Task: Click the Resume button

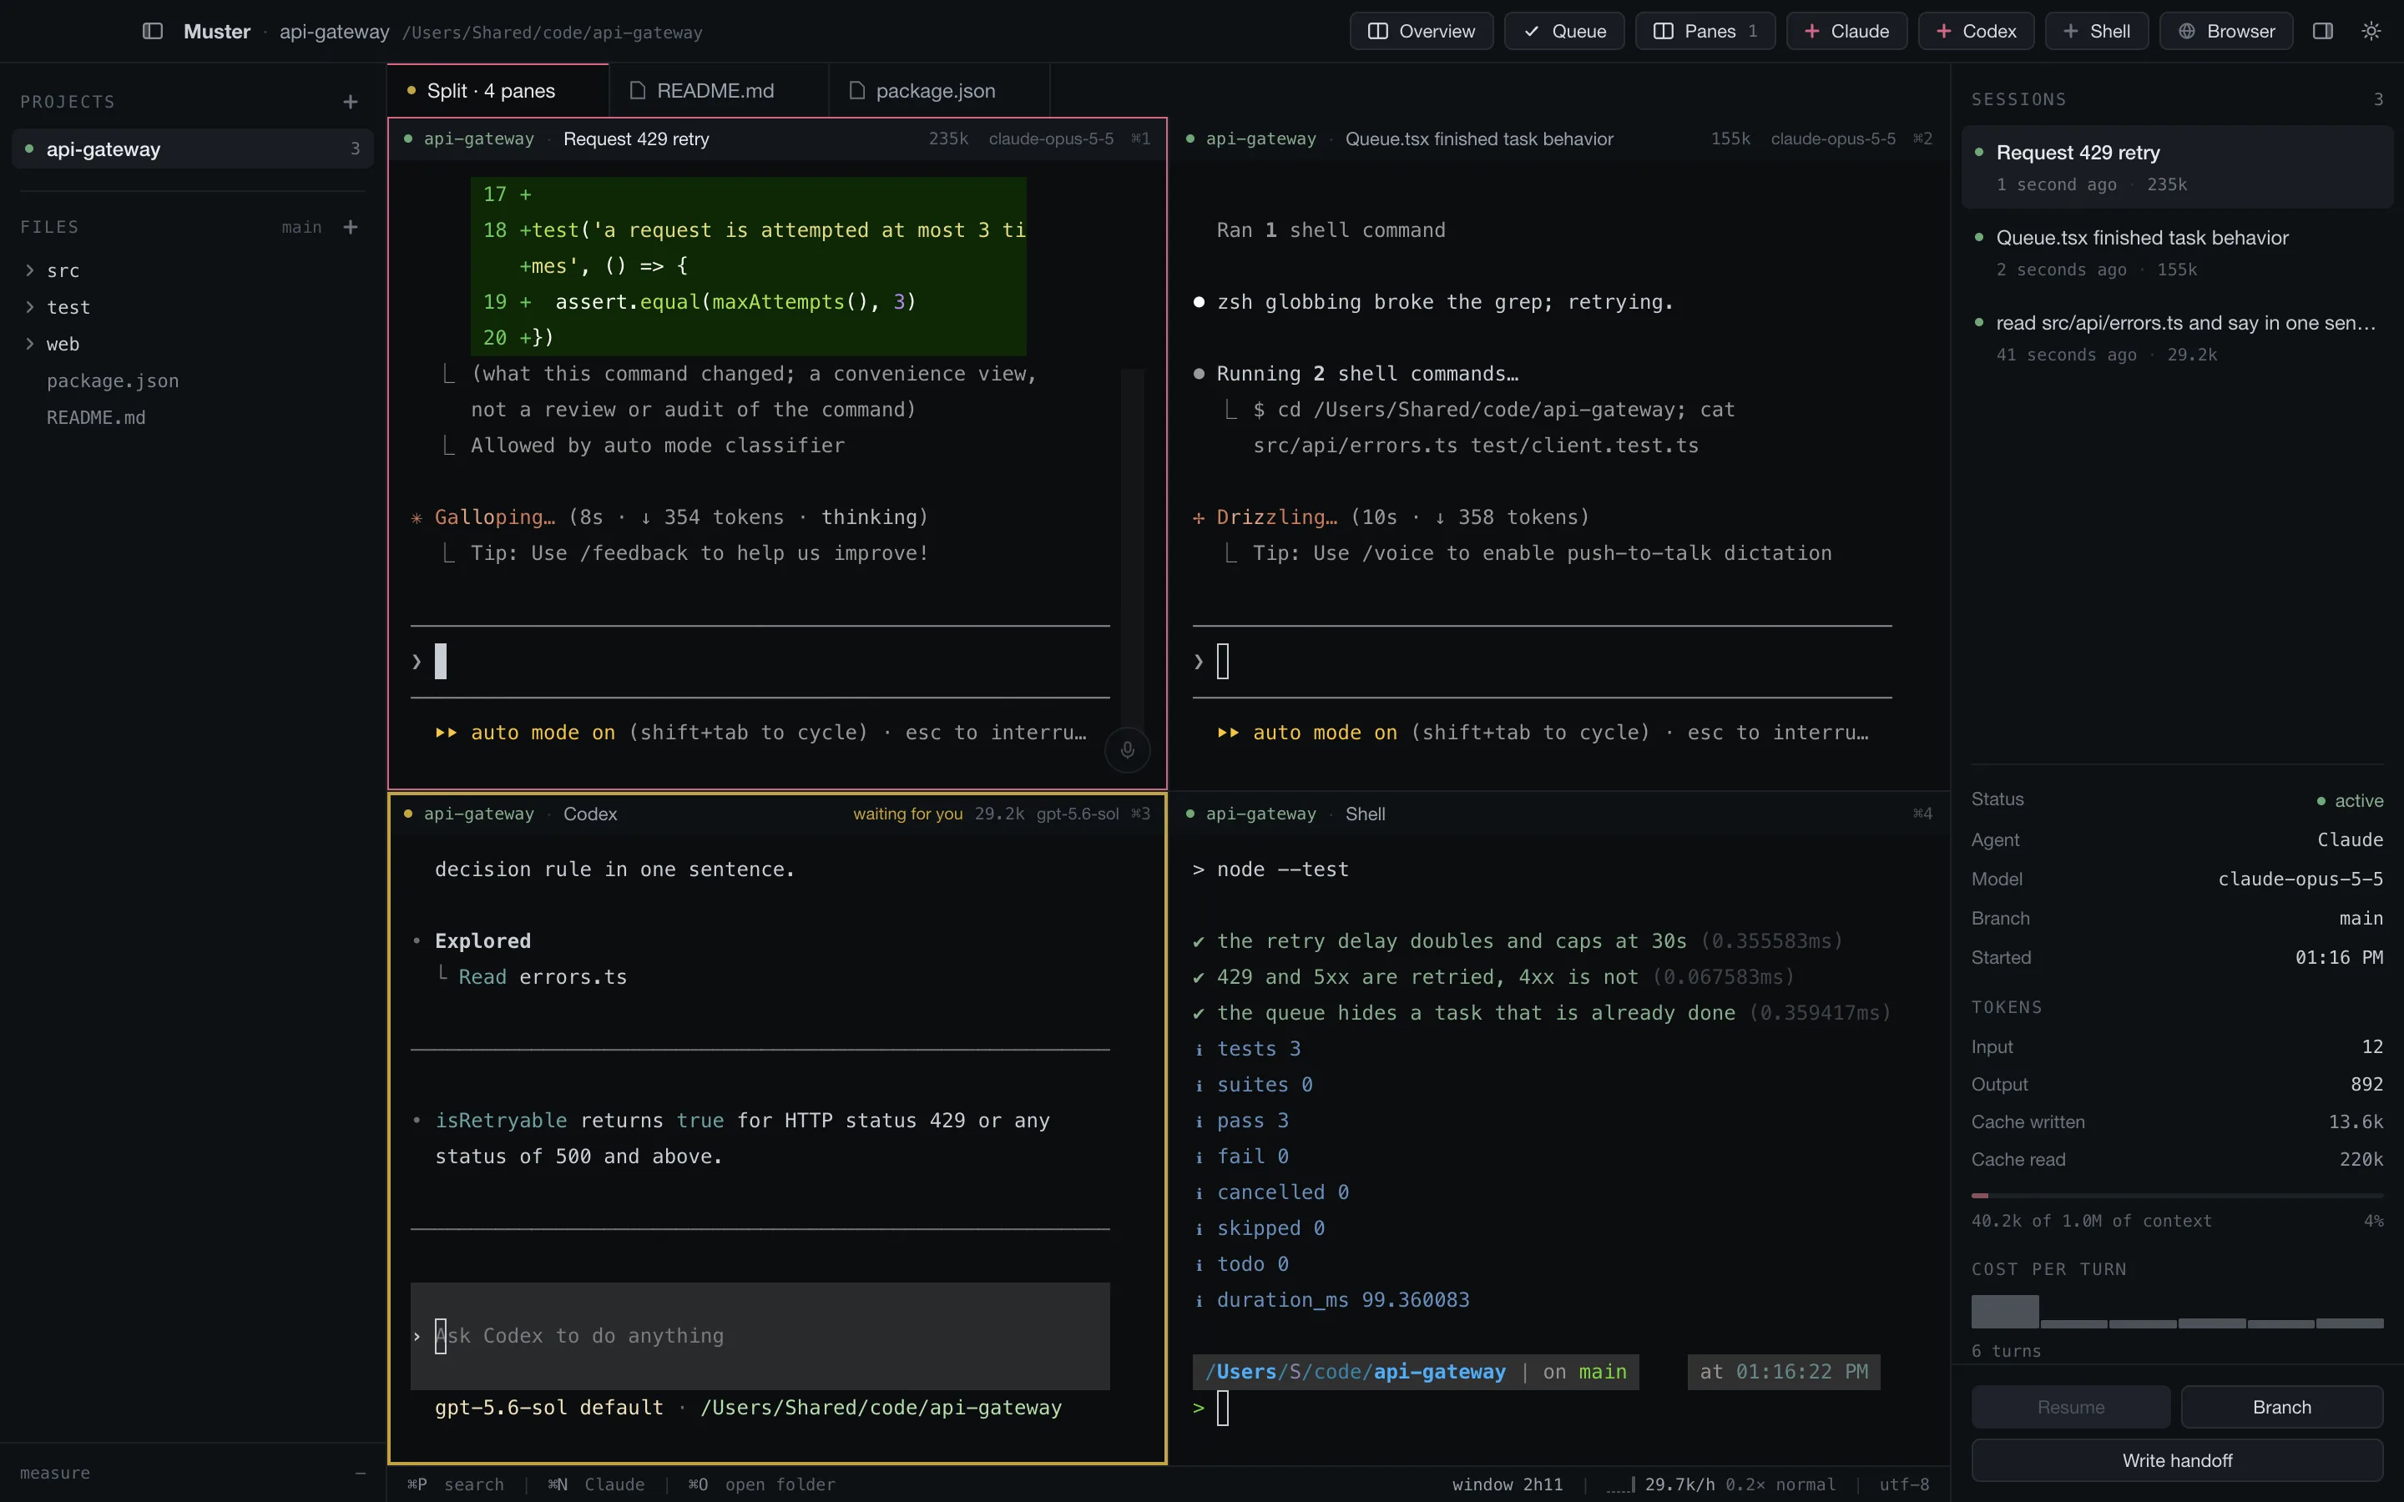Action: [x=2070, y=1407]
